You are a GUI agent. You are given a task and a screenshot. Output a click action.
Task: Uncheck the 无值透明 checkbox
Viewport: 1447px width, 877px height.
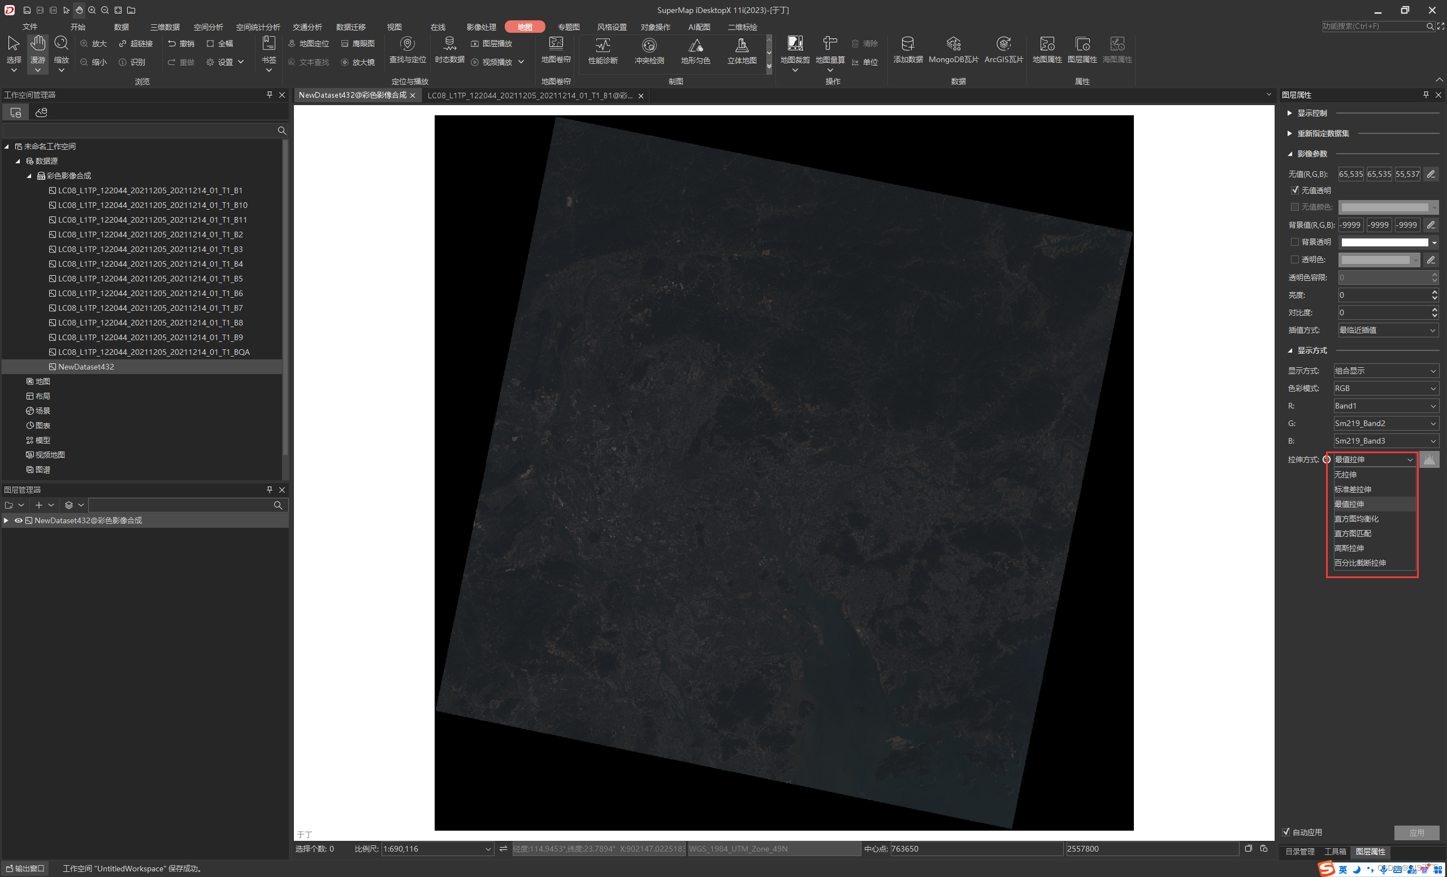1295,190
